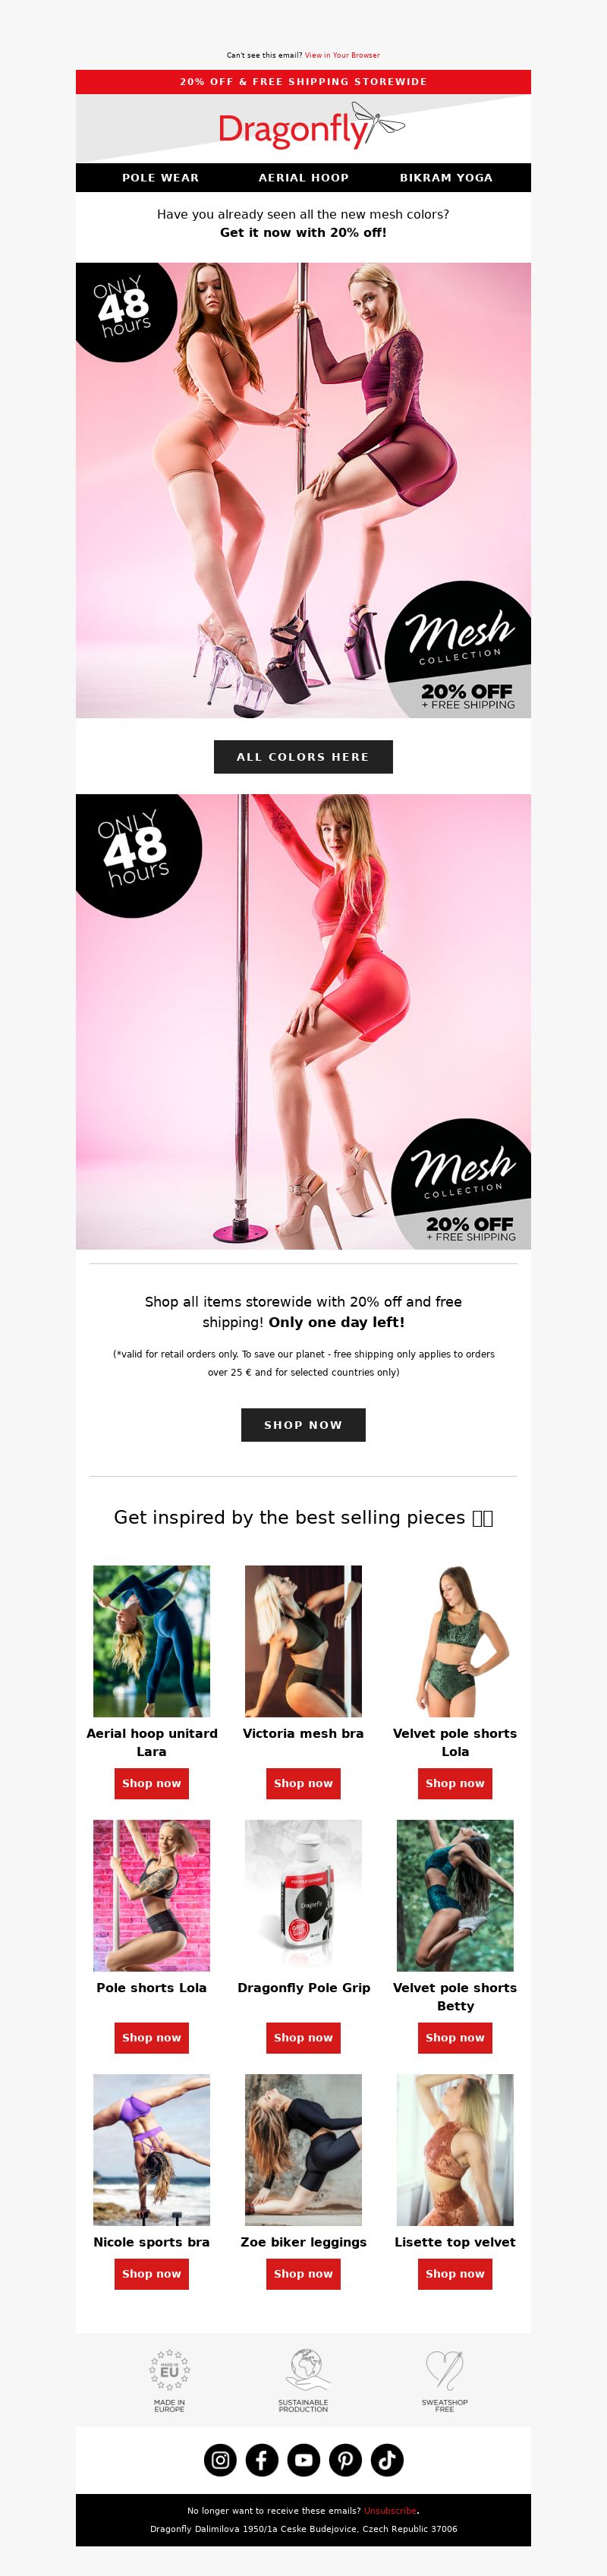Open the Dragonfly Pole Grip product image
The width and height of the screenshot is (607, 2576).
coord(303,1895)
